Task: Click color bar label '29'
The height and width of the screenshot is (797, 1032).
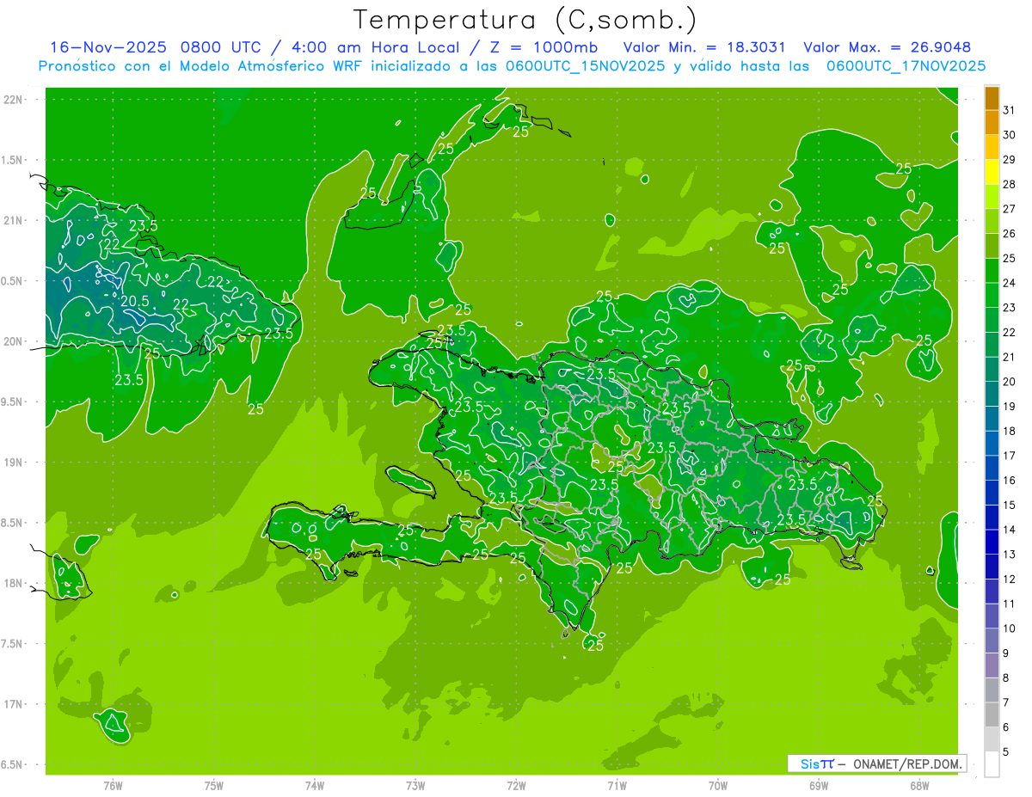Action: (1010, 160)
